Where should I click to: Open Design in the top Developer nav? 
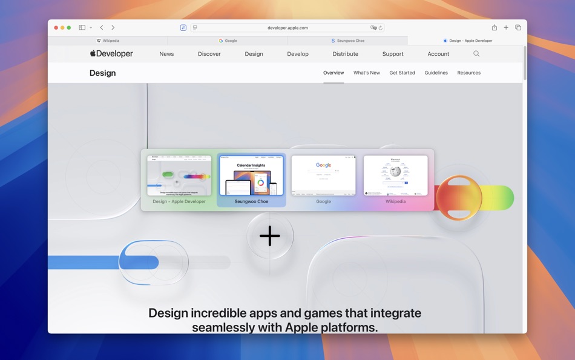tap(254, 54)
